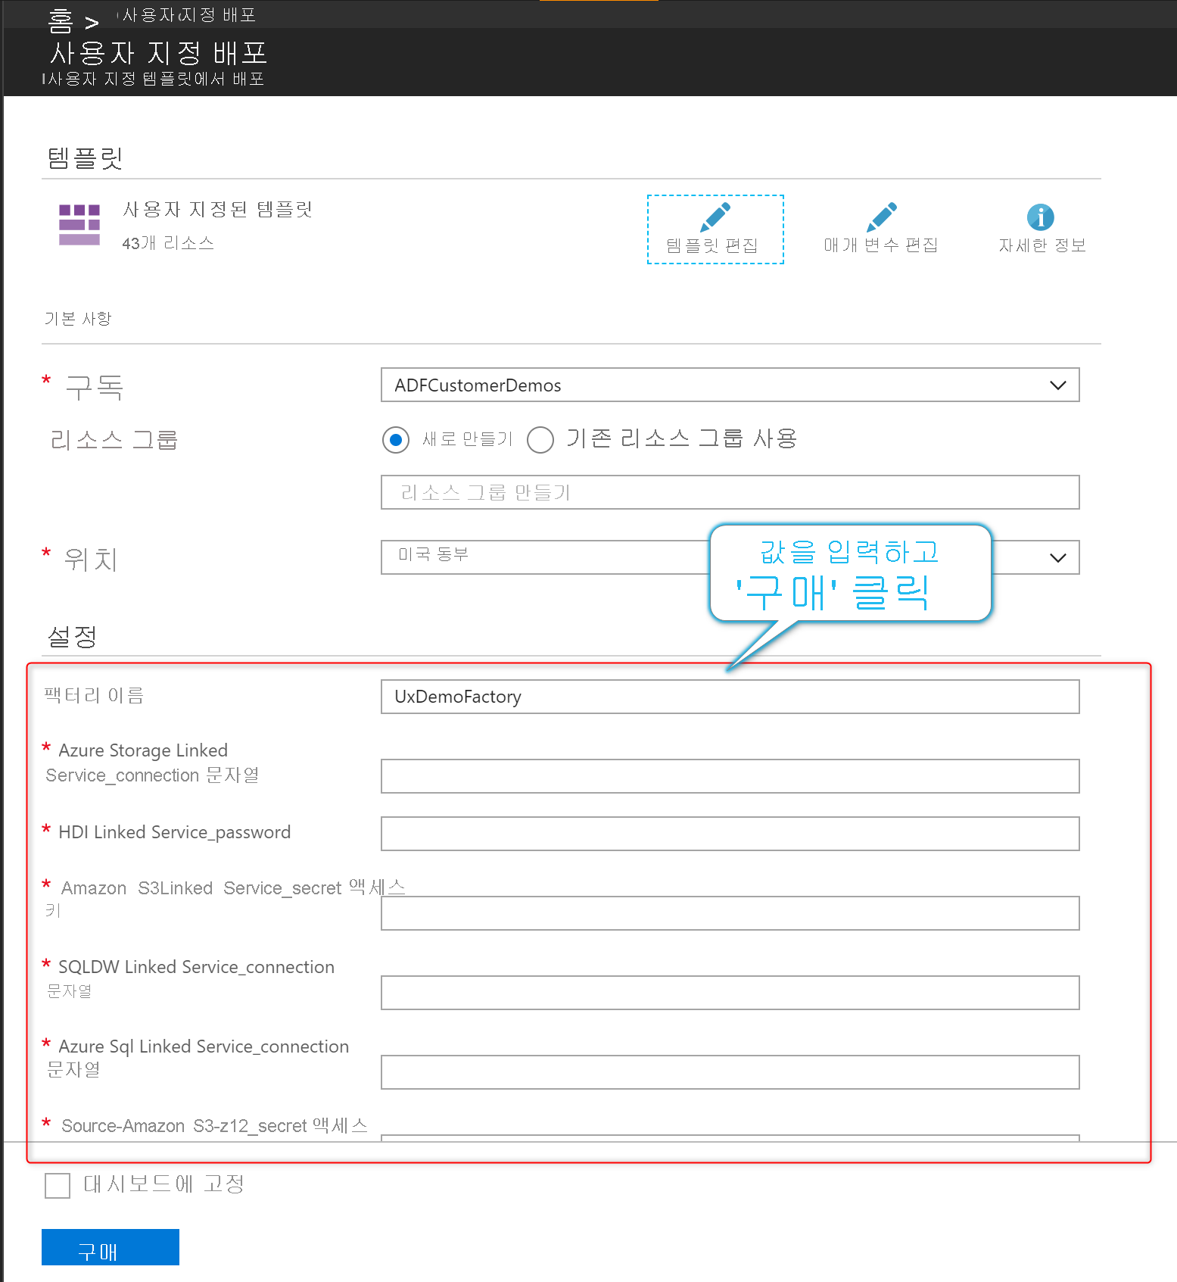Click Azure Storage Linked Service connection field
The width and height of the screenshot is (1177, 1282).
point(730,776)
